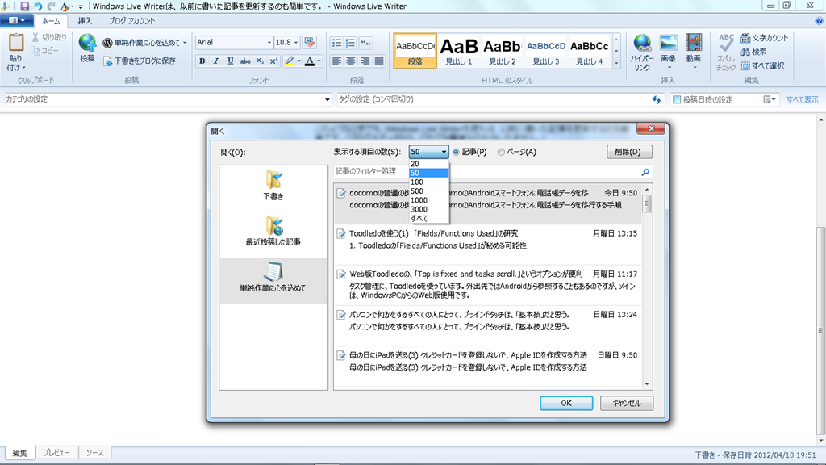The height and width of the screenshot is (465, 826).
Task: Apply the Heading 1 (見出し 1) style
Action: pos(459,51)
